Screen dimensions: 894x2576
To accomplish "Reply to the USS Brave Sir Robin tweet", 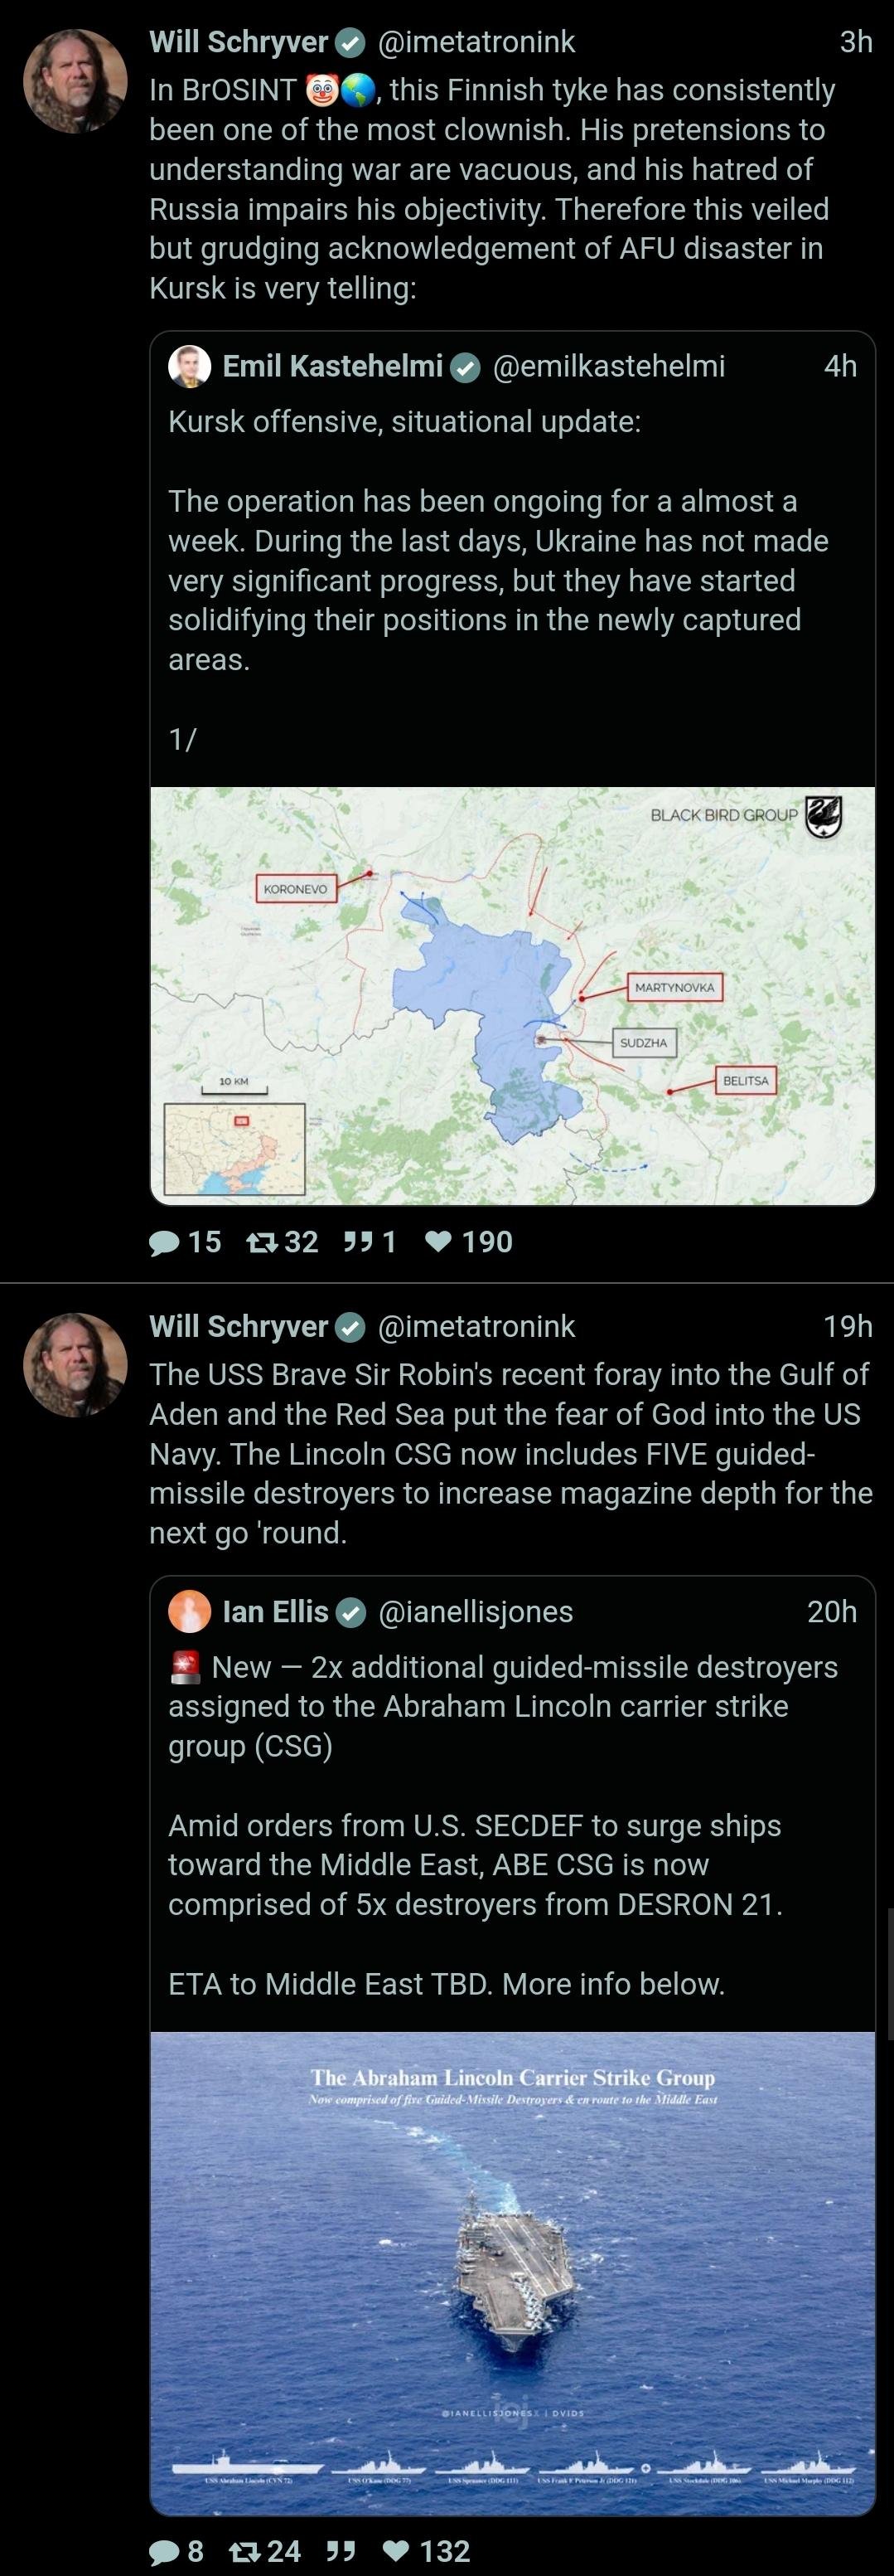I will click(x=164, y=2551).
